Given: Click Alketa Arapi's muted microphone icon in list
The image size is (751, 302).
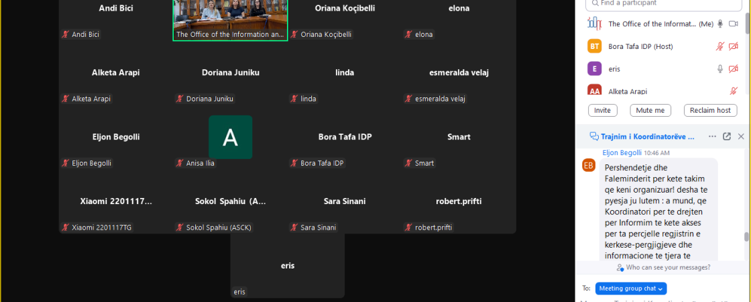Looking at the screenshot, I should (734, 91).
